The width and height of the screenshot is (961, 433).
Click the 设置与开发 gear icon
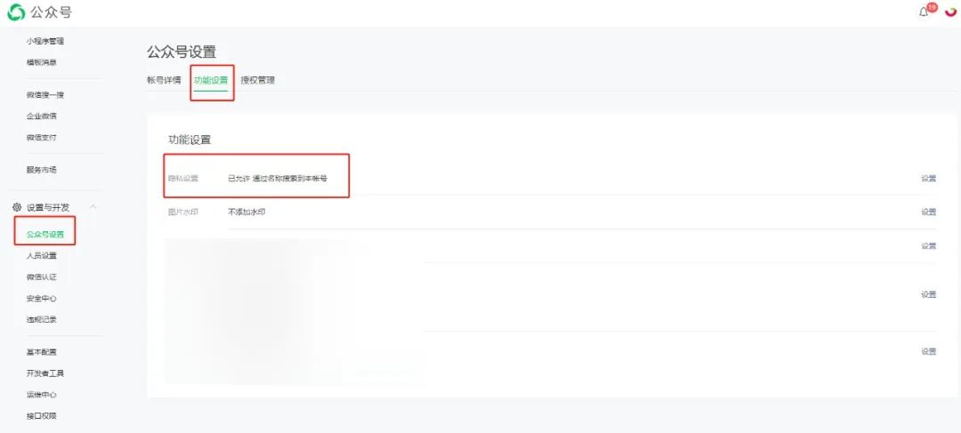point(17,207)
